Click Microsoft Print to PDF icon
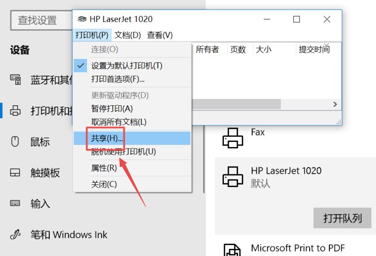 coord(232,250)
